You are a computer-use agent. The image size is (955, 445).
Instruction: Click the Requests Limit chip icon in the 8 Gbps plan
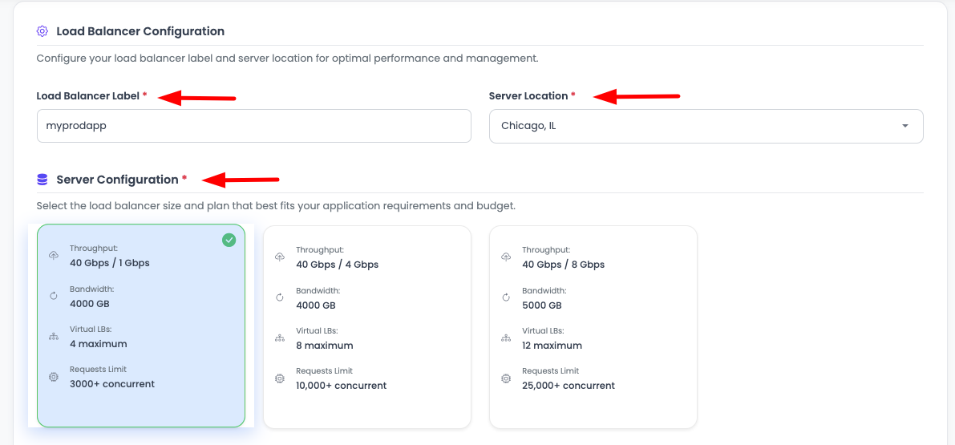[x=506, y=378]
